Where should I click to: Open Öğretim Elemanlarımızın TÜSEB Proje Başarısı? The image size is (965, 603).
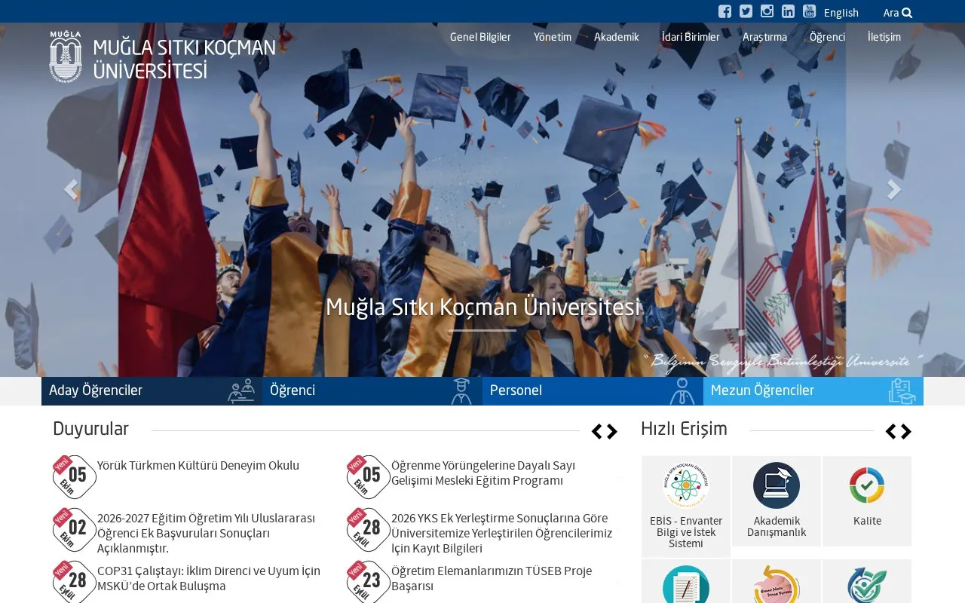tap(492, 579)
